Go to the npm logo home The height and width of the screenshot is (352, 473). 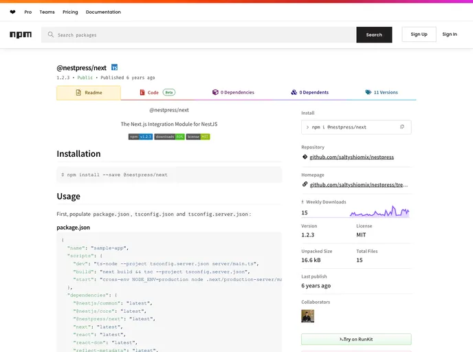(x=21, y=34)
